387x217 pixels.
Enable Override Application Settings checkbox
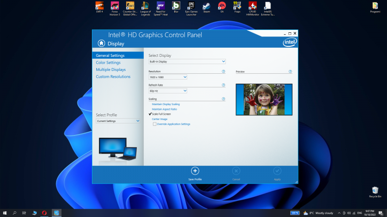[154, 124]
